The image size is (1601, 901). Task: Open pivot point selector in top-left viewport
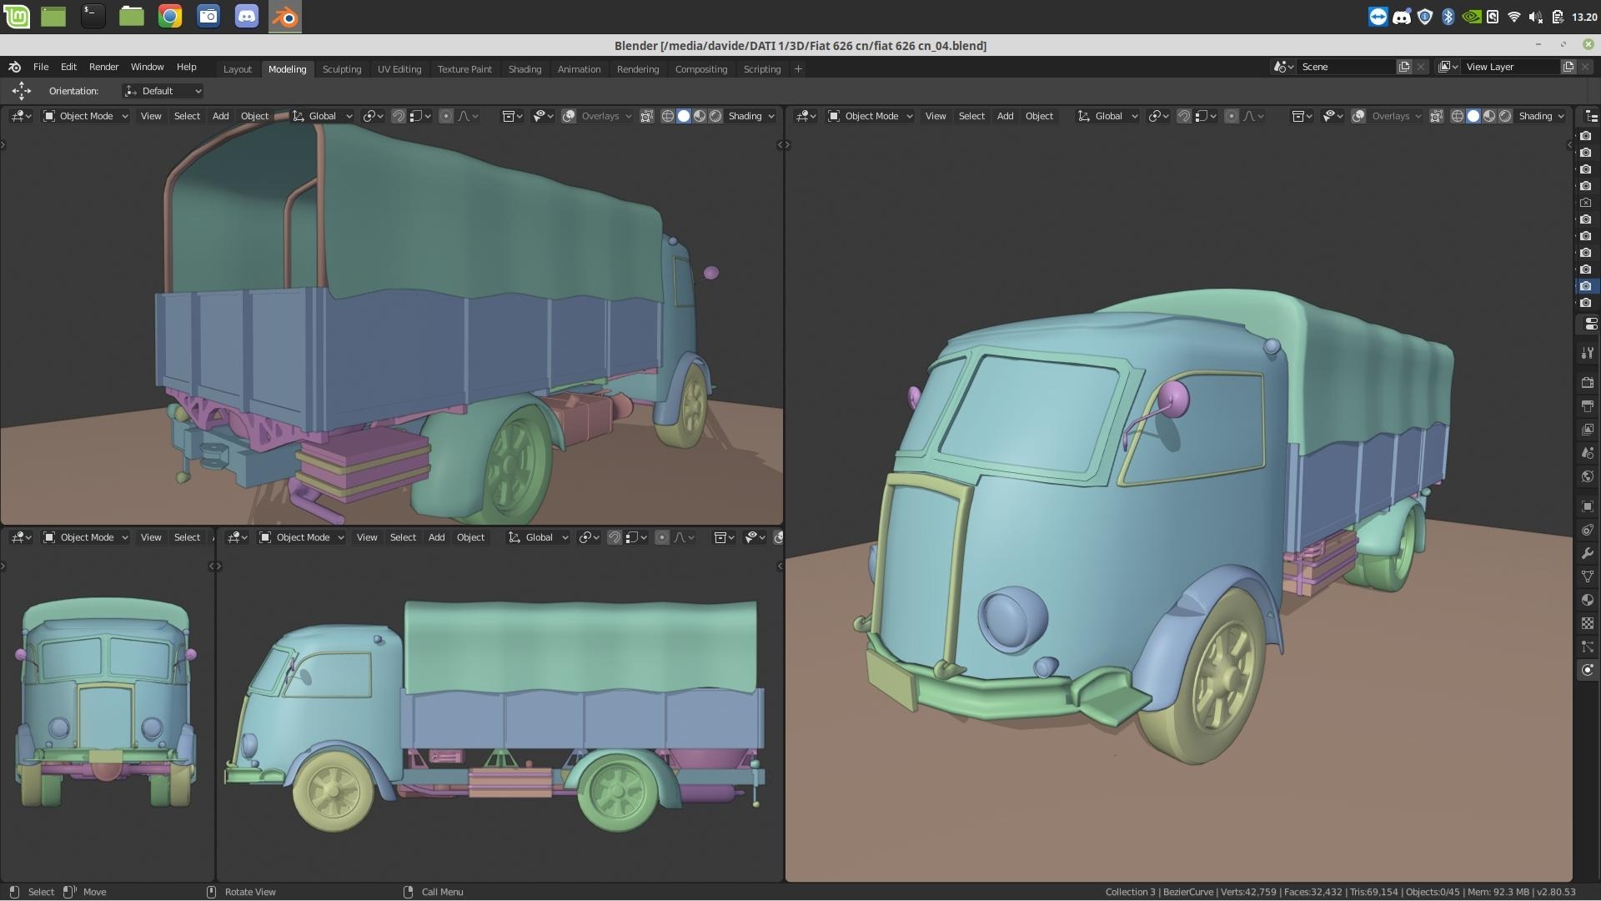[x=373, y=116]
